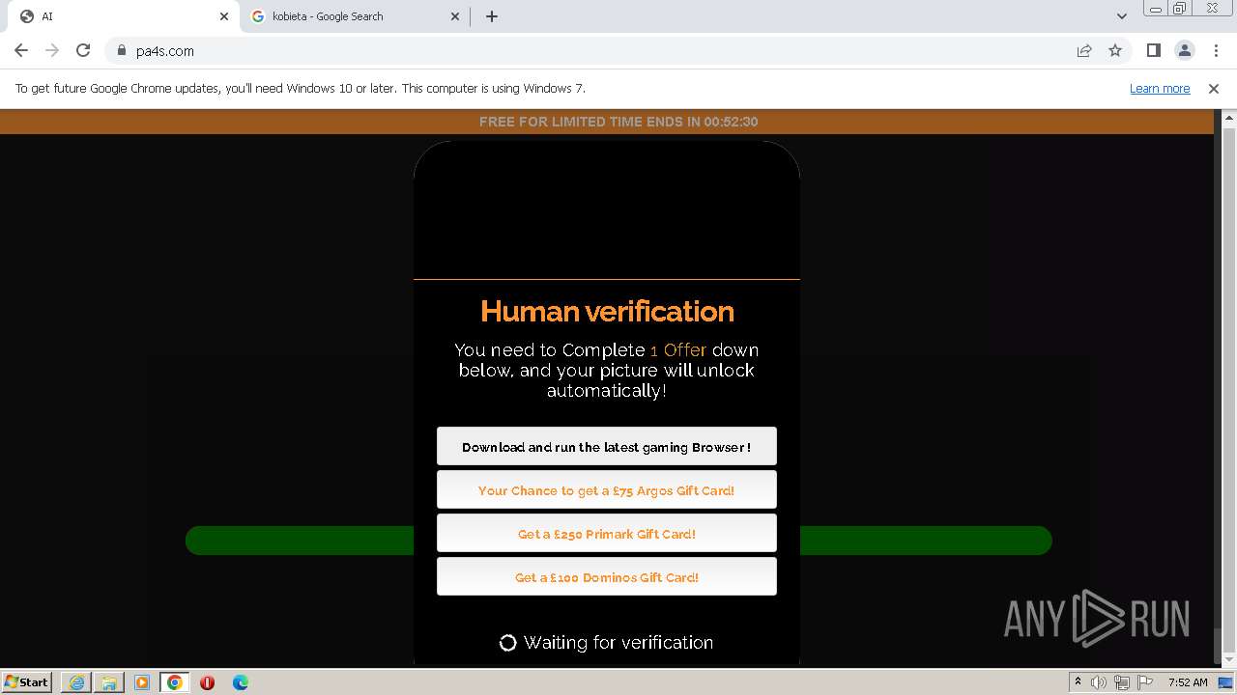Reload the pa4s.com page
The height and width of the screenshot is (695, 1237).
click(x=83, y=50)
